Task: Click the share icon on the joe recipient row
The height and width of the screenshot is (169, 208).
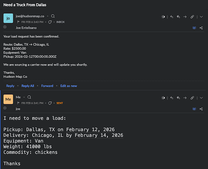Action: (x=201, y=109)
